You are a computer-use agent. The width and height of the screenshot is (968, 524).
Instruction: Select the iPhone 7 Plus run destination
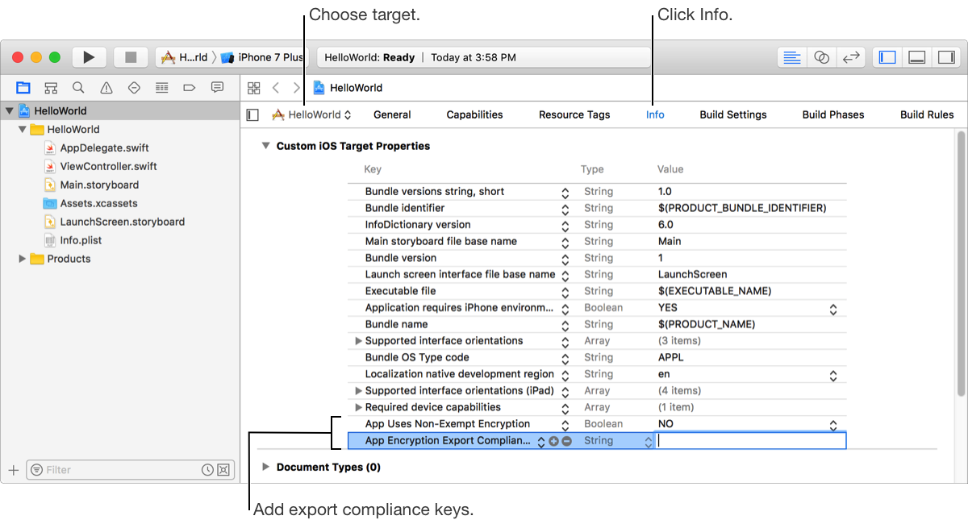(x=262, y=57)
